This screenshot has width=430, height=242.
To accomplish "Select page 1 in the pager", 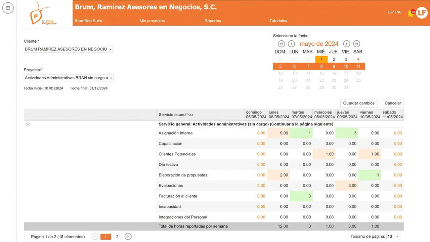I will [105, 237].
